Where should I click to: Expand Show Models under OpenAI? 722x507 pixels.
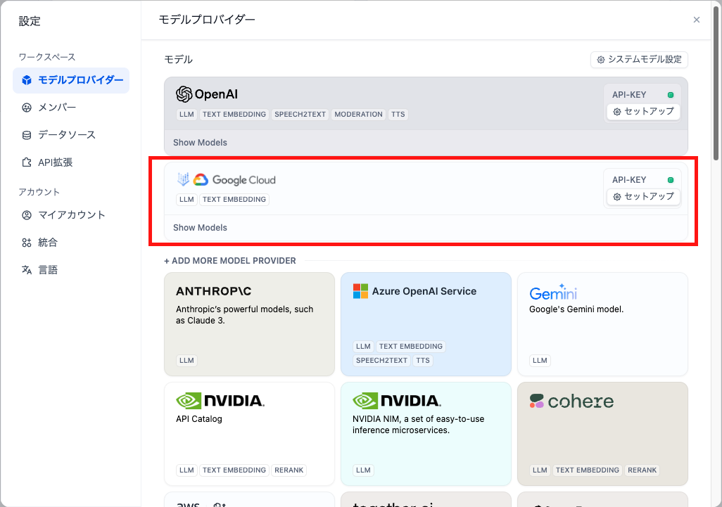coord(200,143)
